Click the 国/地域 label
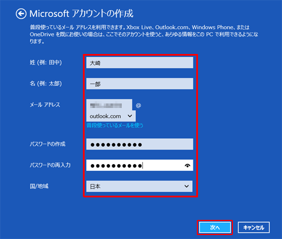 click(39, 186)
